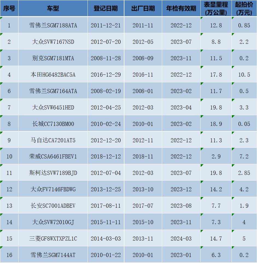The image size is (257, 263).
Task: Click cell 荣威CSA6461FBEV1
Action: (x=53, y=156)
